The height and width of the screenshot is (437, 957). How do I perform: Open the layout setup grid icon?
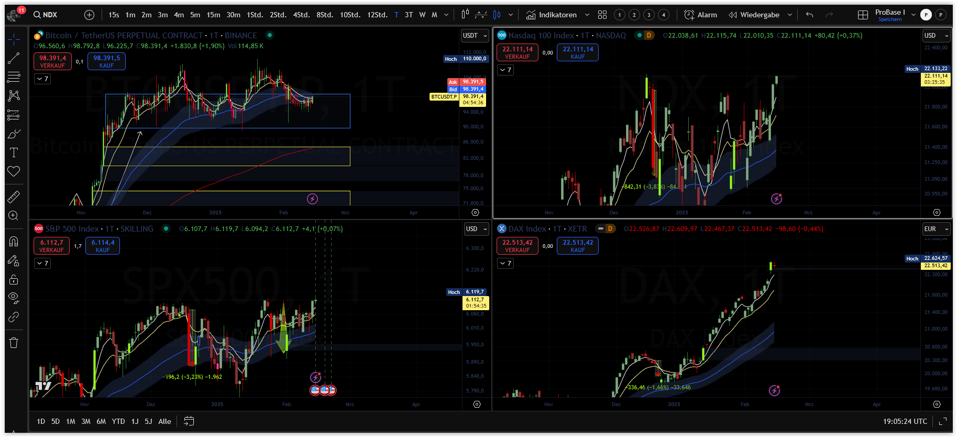coord(863,15)
